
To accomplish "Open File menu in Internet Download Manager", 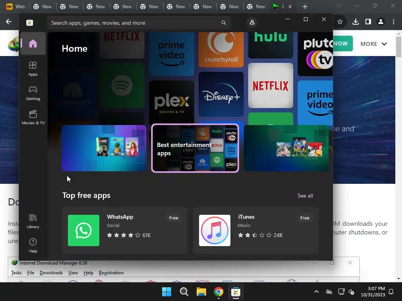I will 31,273.
